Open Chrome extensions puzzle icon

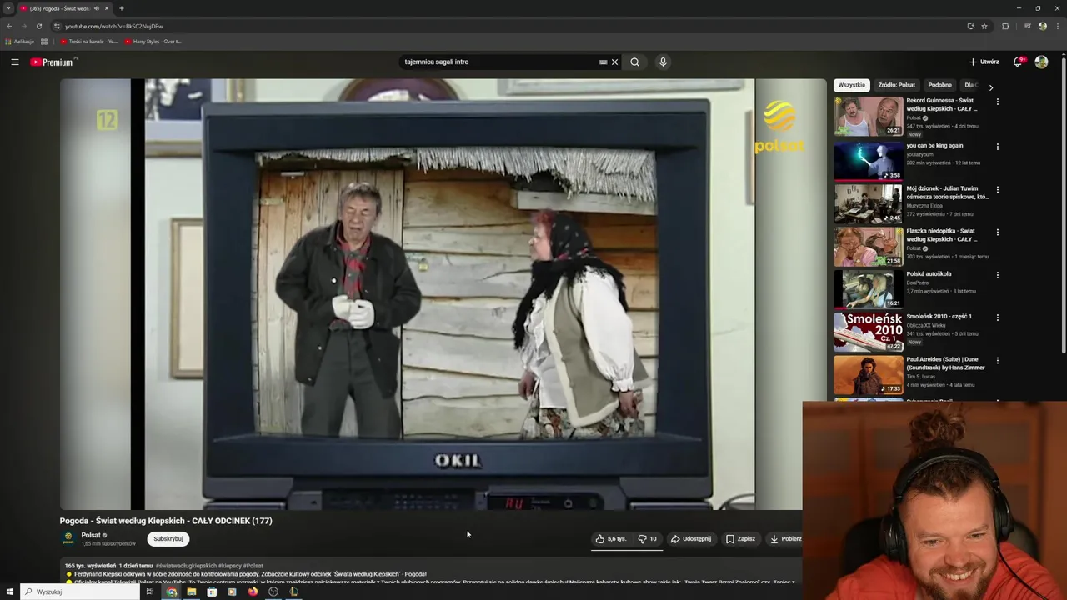[1005, 26]
